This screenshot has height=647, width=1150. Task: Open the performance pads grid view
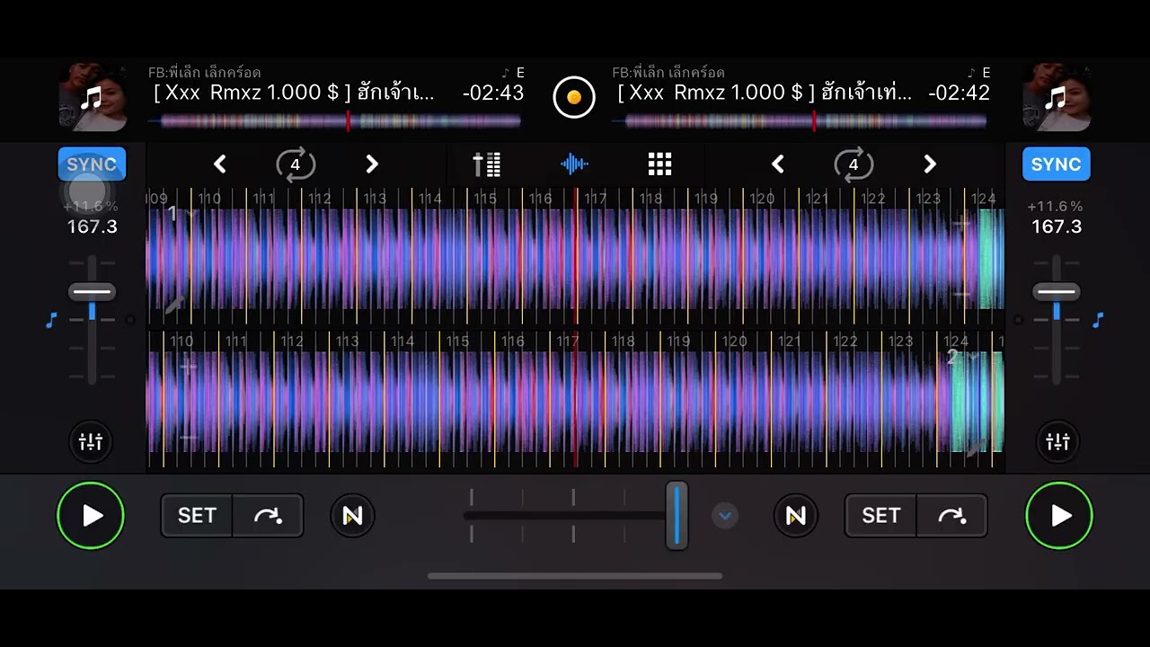[x=660, y=164]
